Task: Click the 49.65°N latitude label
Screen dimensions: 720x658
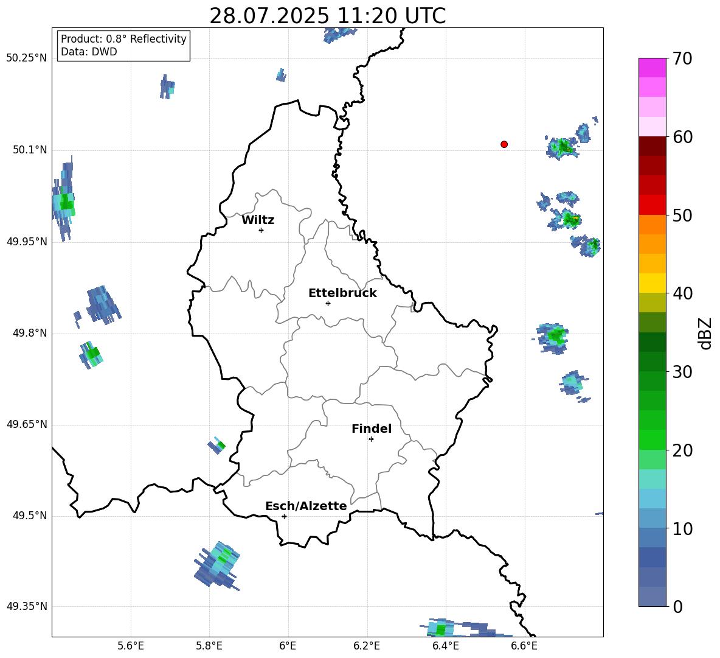Action: pyautogui.click(x=27, y=424)
